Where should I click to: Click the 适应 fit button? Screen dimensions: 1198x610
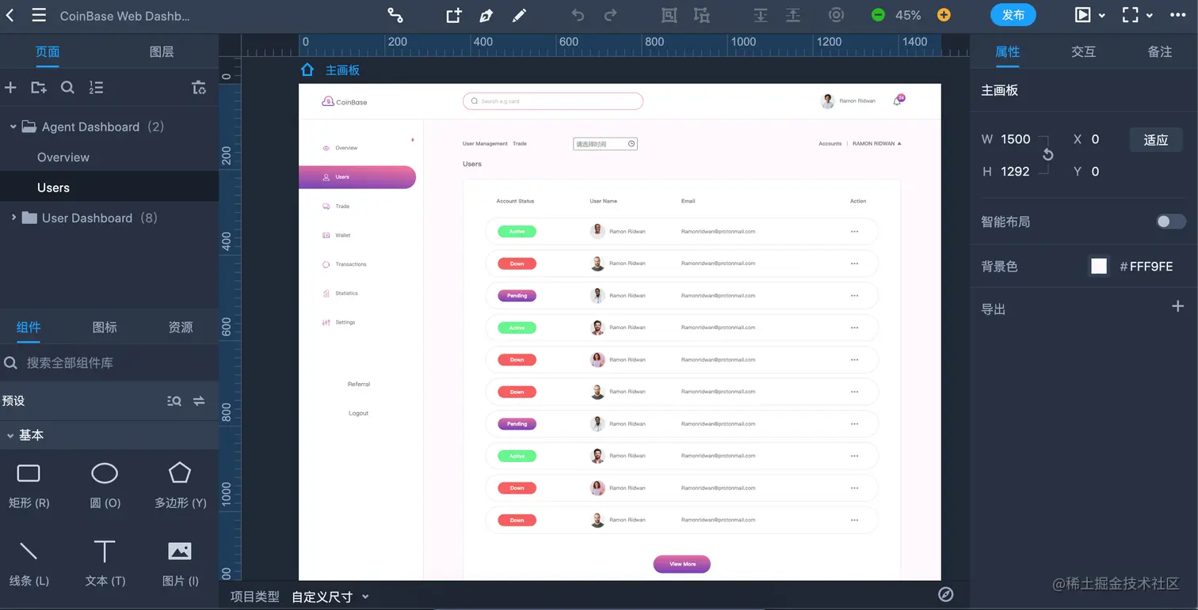1156,140
